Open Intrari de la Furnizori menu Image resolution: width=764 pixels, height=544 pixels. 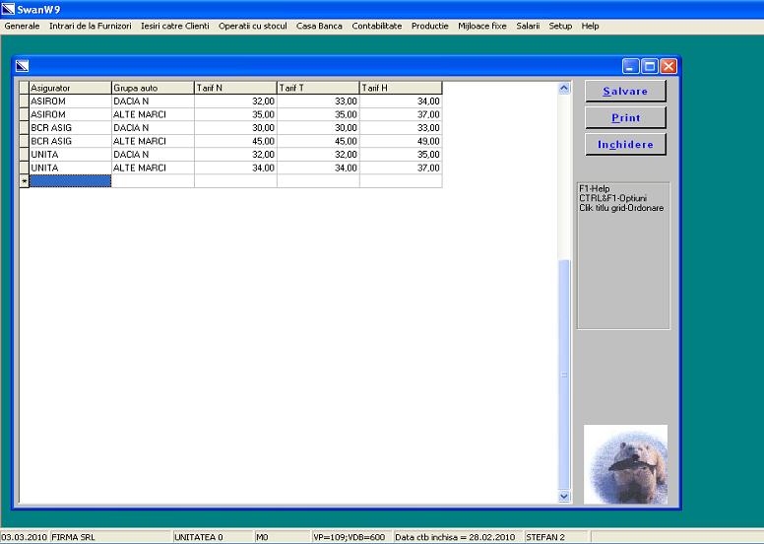[x=90, y=26]
